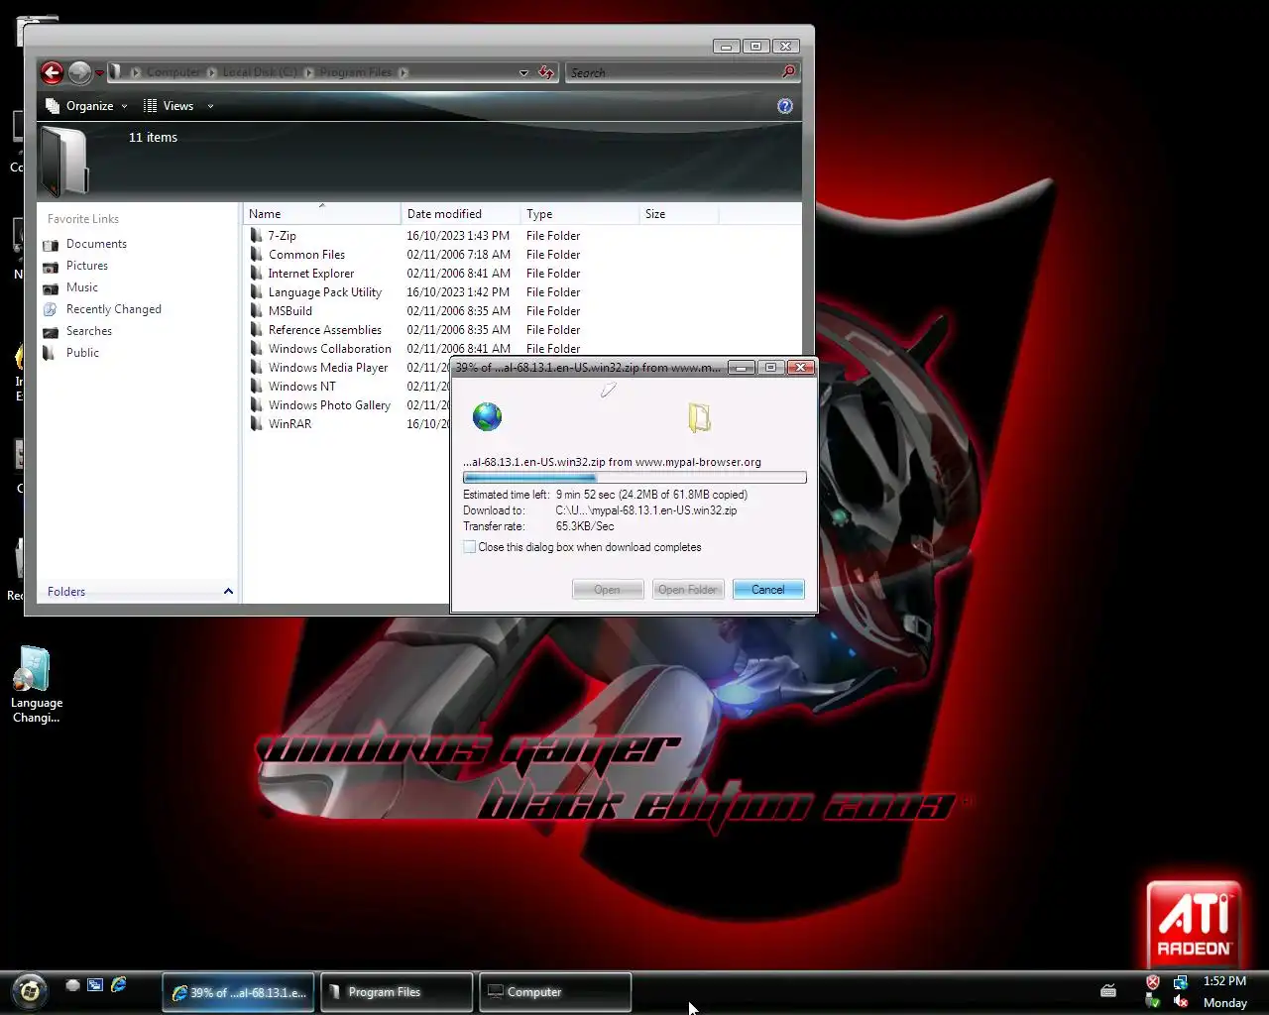The image size is (1269, 1015).
Task: Open Public in Favorite Links
Action: pyautogui.click(x=82, y=353)
